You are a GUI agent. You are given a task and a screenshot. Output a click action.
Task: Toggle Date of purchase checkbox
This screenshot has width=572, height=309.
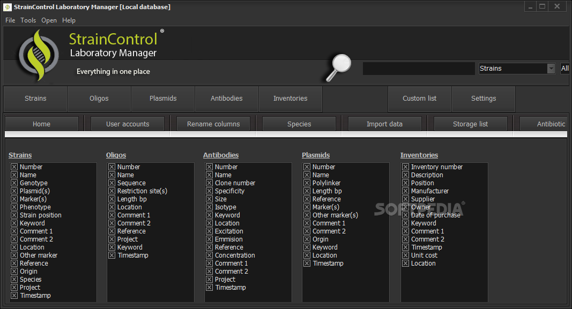pyautogui.click(x=405, y=215)
